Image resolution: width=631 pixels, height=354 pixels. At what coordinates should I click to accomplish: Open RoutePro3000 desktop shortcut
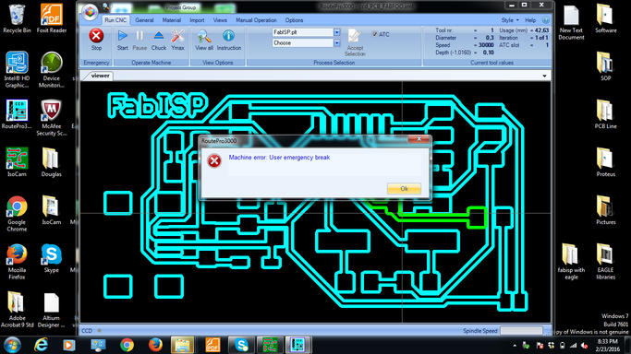[17, 114]
